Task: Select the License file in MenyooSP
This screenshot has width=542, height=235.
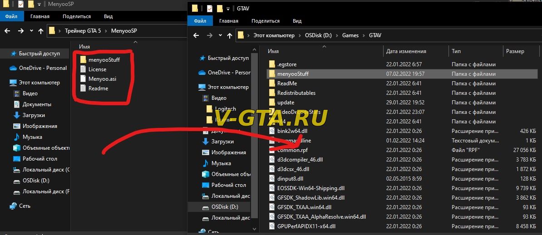Action: 97,69
